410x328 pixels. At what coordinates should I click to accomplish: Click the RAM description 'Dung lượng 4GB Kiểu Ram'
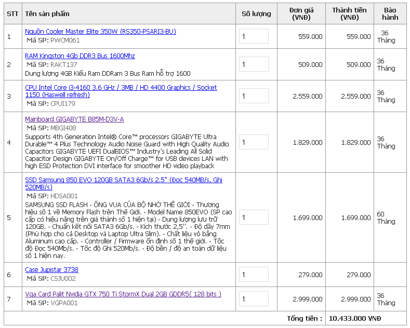(x=108, y=74)
